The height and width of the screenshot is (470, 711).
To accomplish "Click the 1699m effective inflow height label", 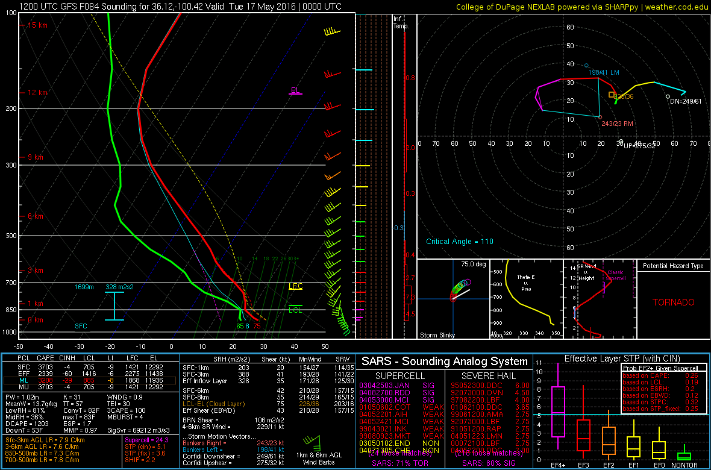I will coord(84,287).
